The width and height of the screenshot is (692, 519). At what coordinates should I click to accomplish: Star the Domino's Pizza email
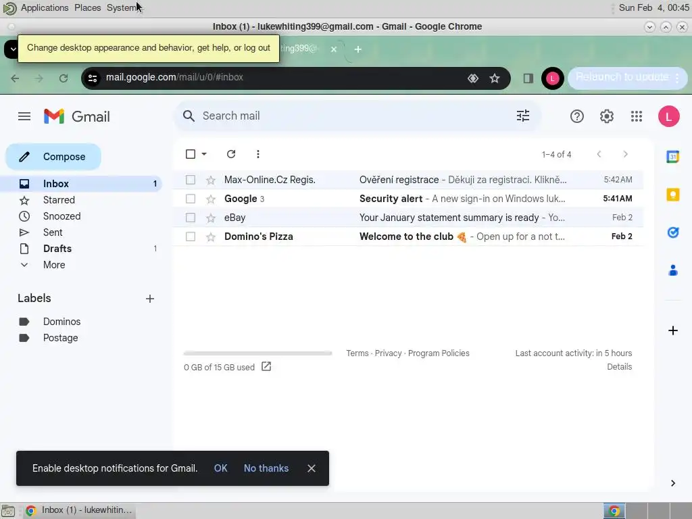point(211,237)
